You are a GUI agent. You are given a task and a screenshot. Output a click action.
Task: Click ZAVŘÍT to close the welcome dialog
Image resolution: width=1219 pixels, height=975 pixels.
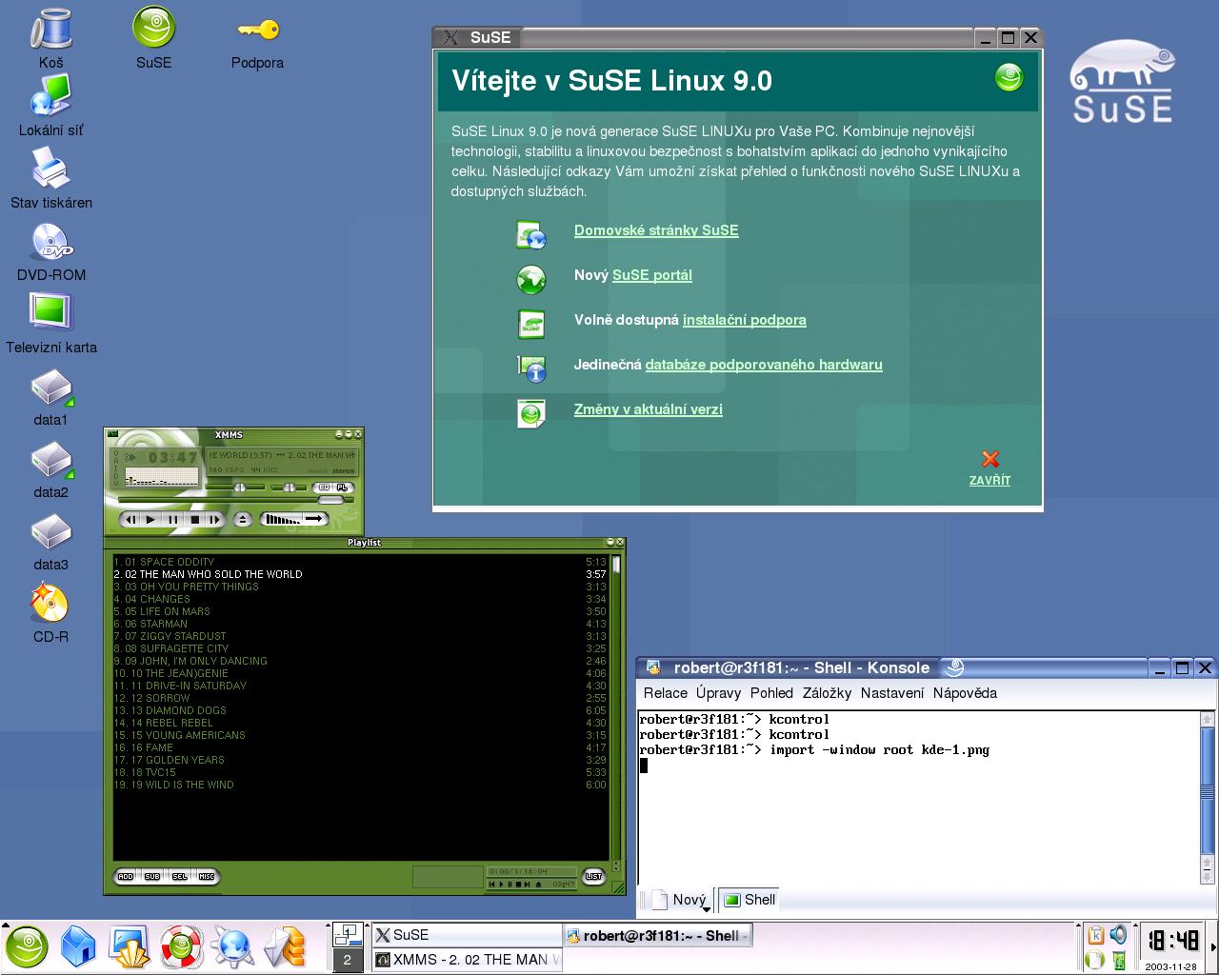[x=990, y=469]
